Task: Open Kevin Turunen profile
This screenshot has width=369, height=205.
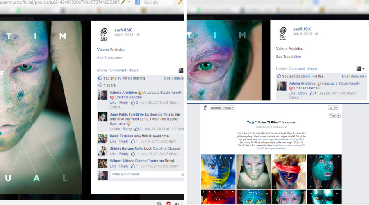Action: click(x=121, y=136)
